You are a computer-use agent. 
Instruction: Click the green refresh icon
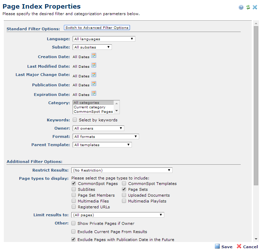tap(248, 7)
